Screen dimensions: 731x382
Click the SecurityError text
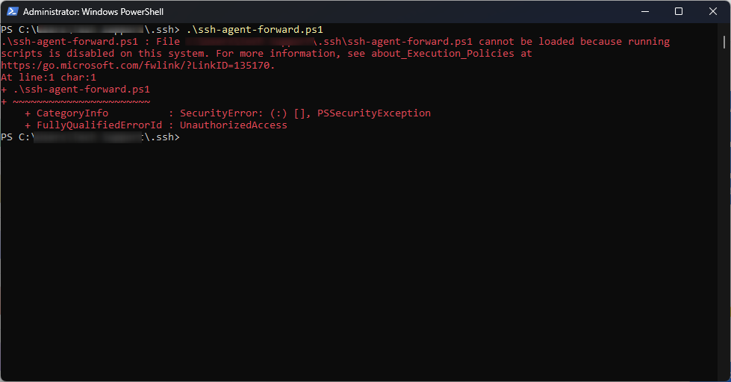219,113
